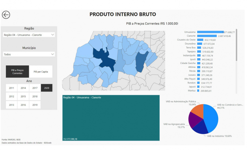Select PIB a Preços Correntes toggle

tap(17, 72)
